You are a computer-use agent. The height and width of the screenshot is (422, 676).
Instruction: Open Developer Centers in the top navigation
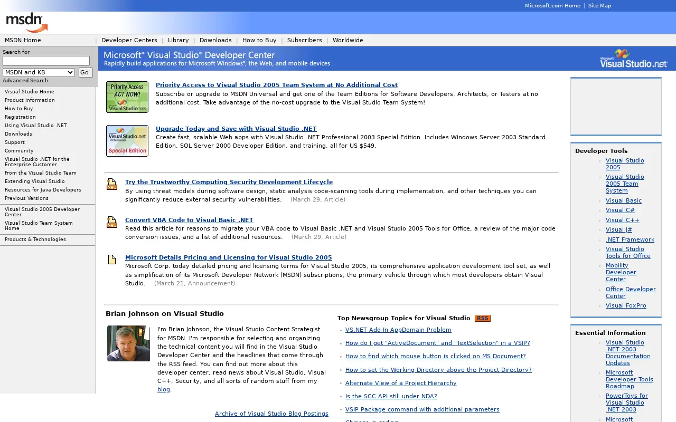click(x=129, y=40)
